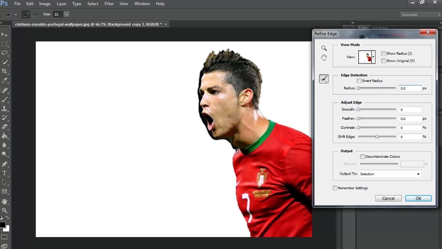
Task: Select the Eraser tool in the toolbox
Action: tap(4, 127)
